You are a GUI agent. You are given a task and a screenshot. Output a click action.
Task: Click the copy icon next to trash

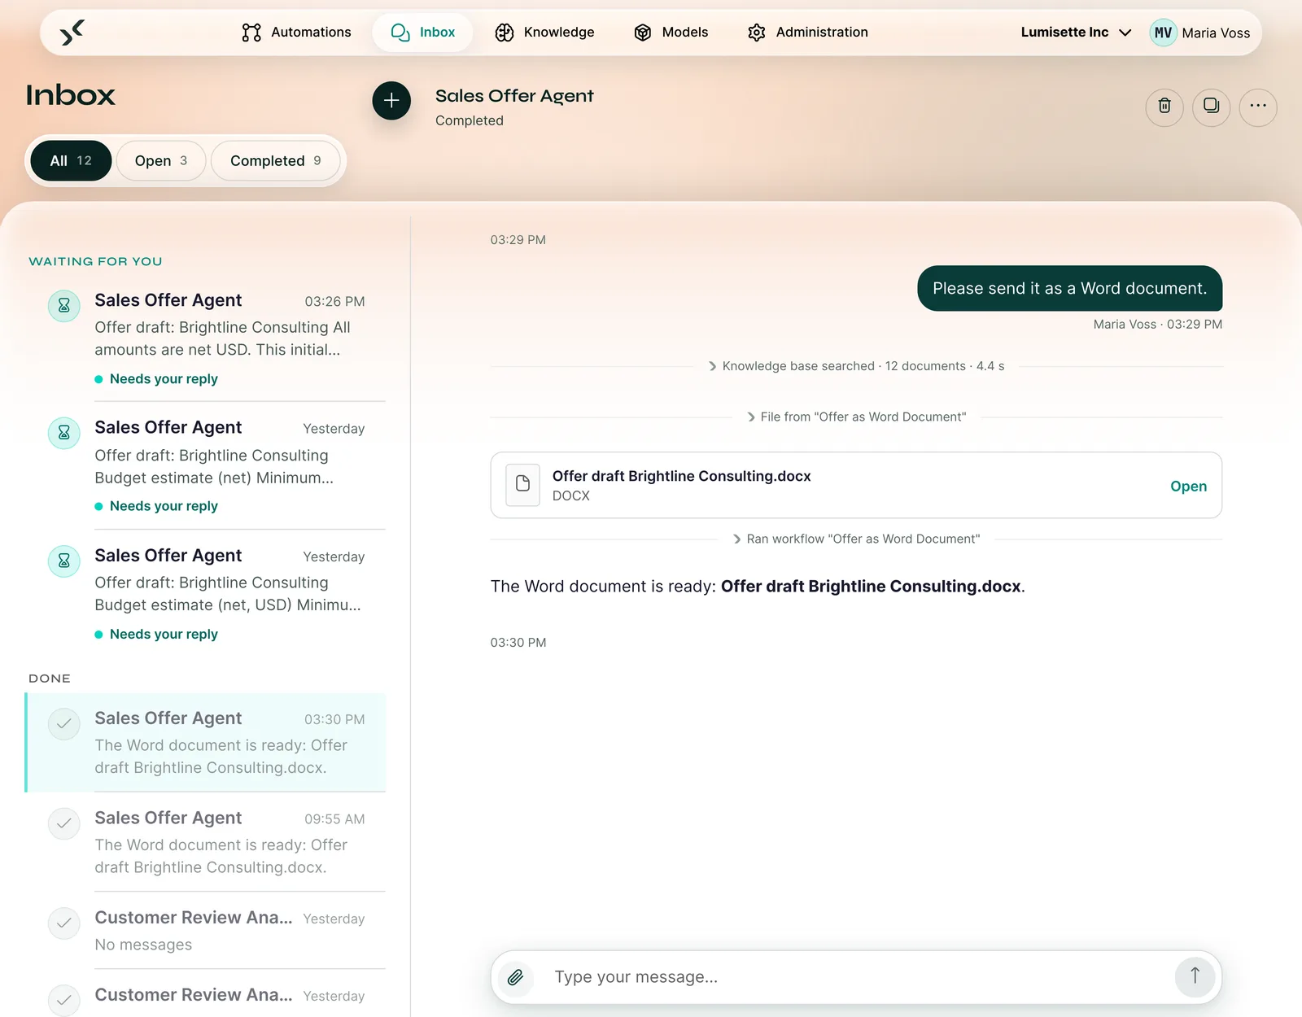1211,106
